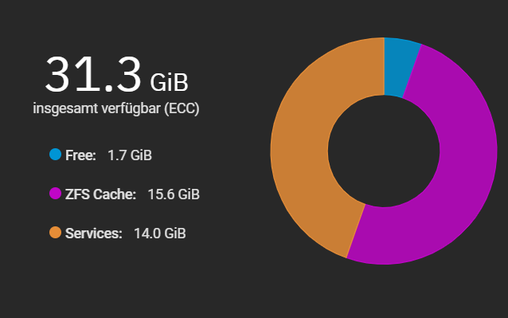Click the boundary between ZFS Cache and Services slices
Image resolution: width=508 pixels, height=318 pixels.
coord(356,231)
